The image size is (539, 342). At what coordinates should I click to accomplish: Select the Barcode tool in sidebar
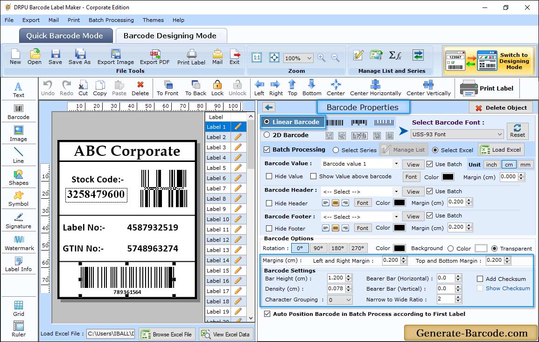click(19, 112)
